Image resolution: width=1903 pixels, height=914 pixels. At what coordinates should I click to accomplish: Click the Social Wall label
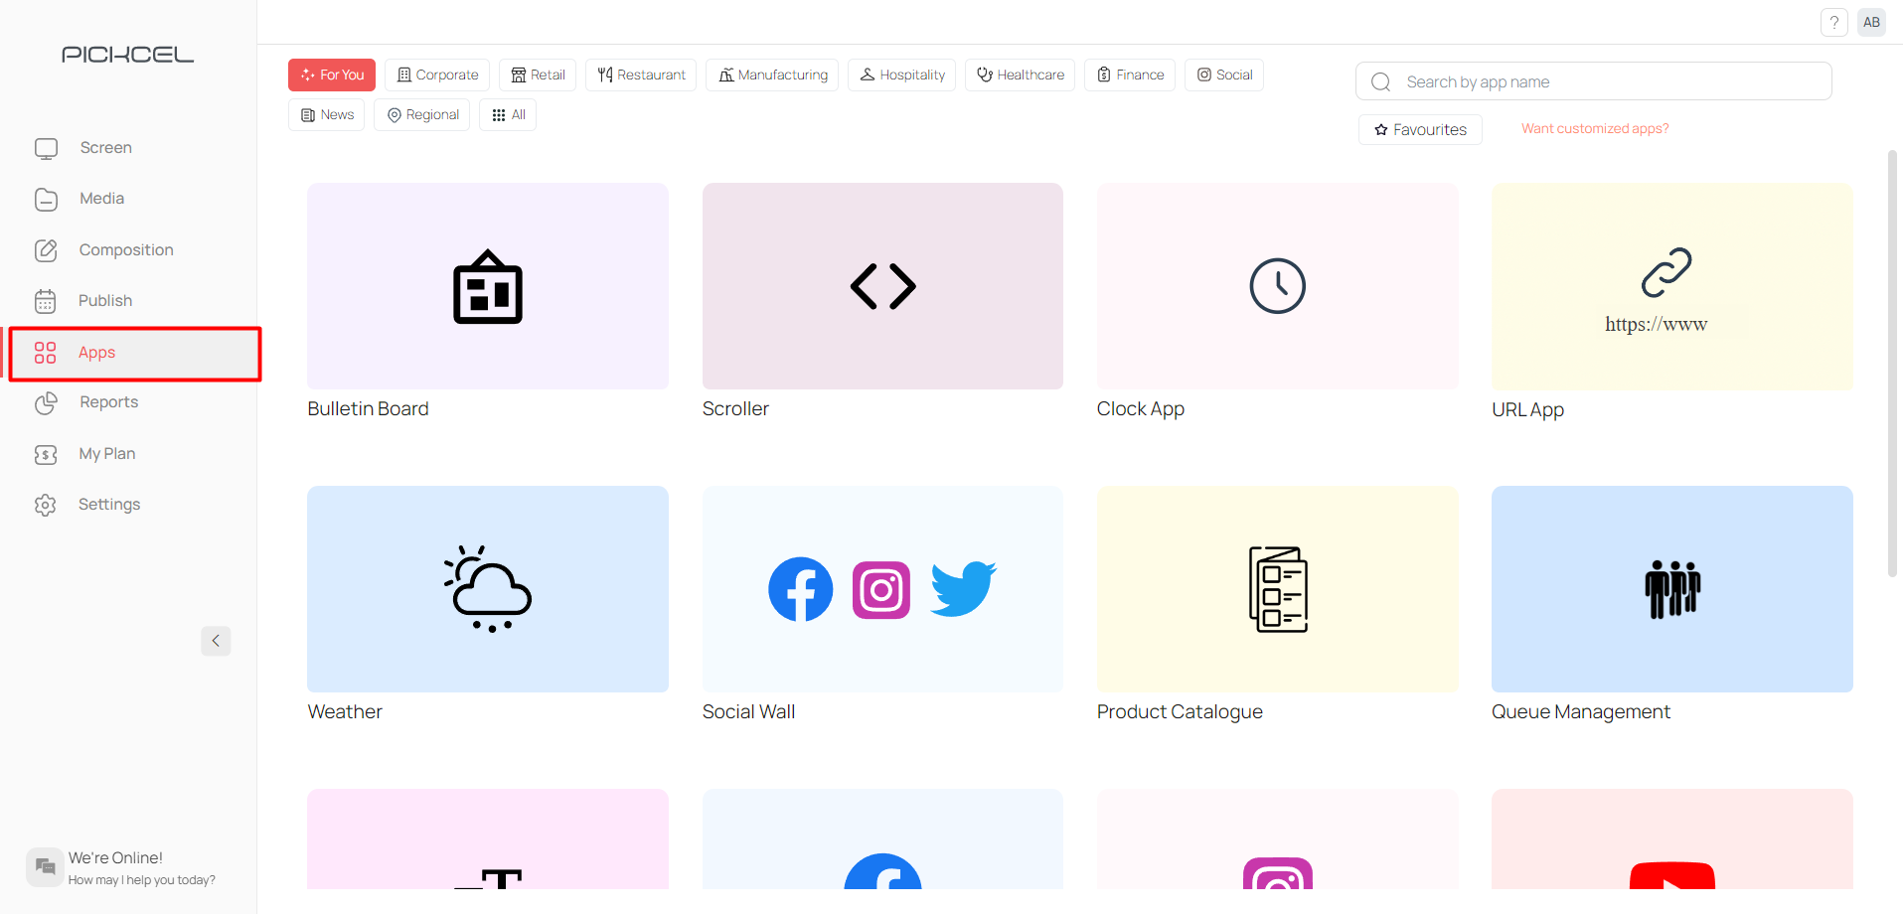(748, 712)
